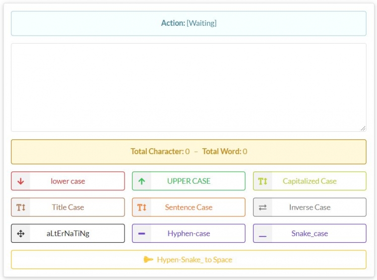The width and height of the screenshot is (377, 280).
Task: Convert text with UPPER CASE label
Action: pos(188,181)
